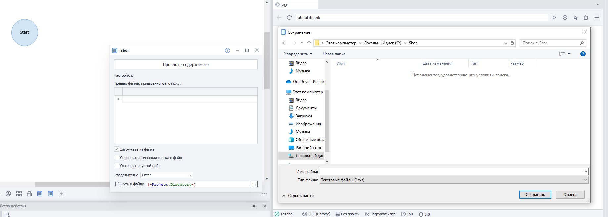The width and height of the screenshot is (608, 217).
Task: Click the play icon beside the address bar
Action: (554, 18)
